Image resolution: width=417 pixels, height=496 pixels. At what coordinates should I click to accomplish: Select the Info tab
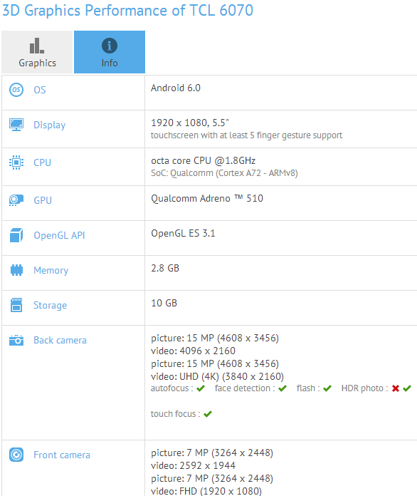pos(110,52)
